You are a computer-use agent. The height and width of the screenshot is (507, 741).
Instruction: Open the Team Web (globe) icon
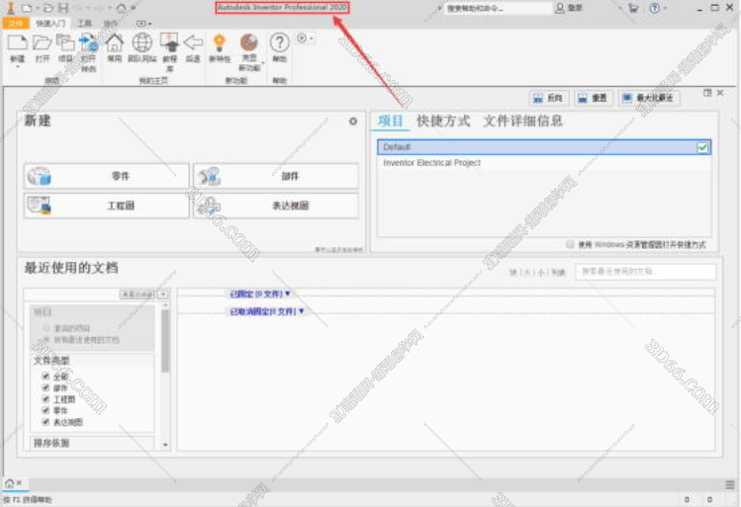pos(141,42)
